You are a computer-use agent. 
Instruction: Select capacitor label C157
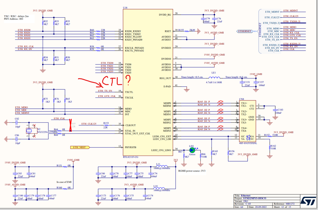tap(261, 82)
